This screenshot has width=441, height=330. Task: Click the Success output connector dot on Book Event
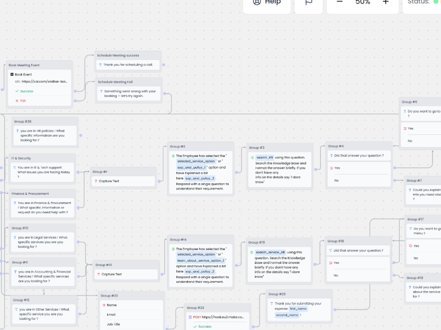pos(75,91)
